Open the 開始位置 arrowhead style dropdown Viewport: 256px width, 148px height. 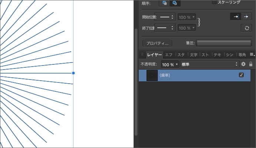(x=165, y=17)
